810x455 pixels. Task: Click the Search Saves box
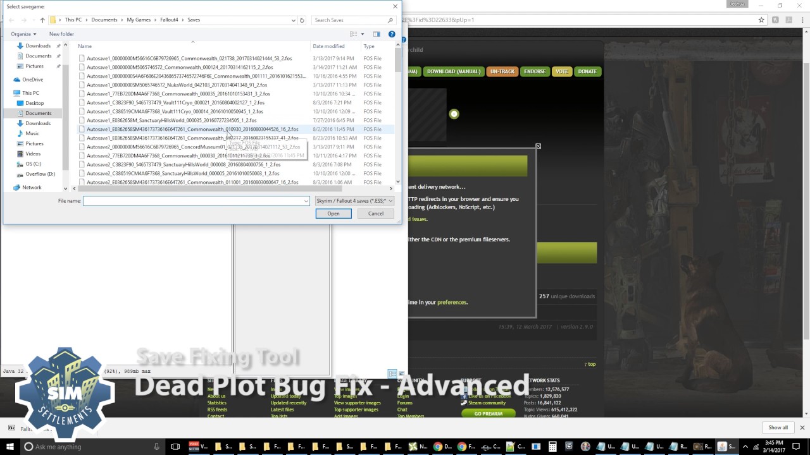coord(354,20)
